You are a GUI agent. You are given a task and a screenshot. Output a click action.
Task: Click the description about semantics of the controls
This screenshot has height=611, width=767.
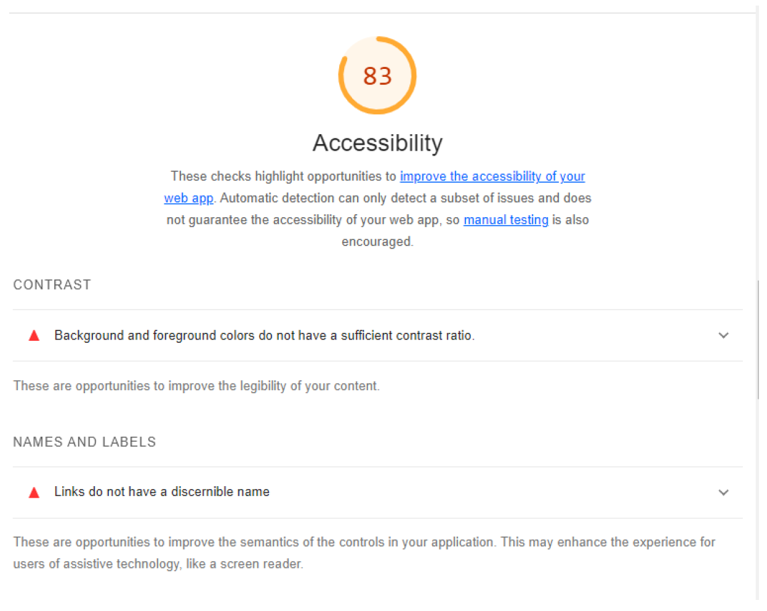[364, 542]
